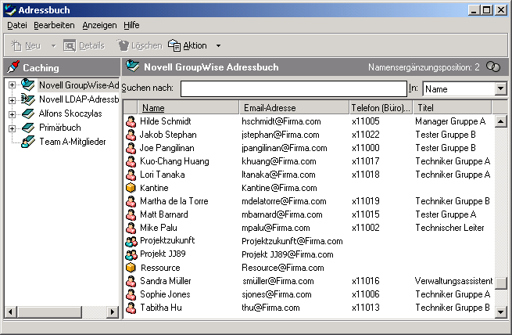The height and width of the screenshot is (335, 512).
Task: Open the Hilfe menu
Action: pyautogui.click(x=131, y=25)
